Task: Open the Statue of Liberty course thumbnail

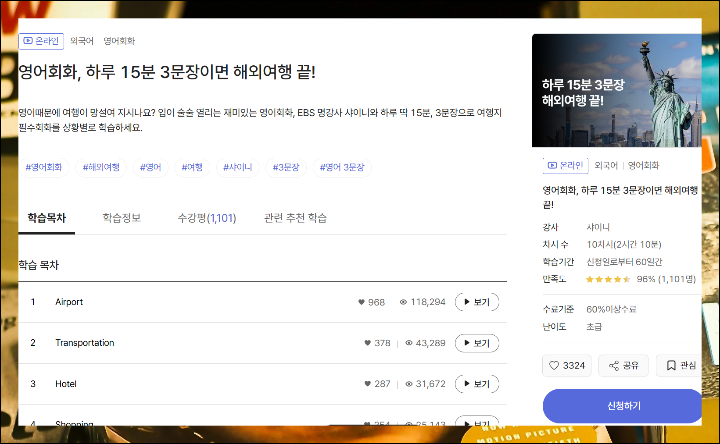Action: tap(617, 90)
